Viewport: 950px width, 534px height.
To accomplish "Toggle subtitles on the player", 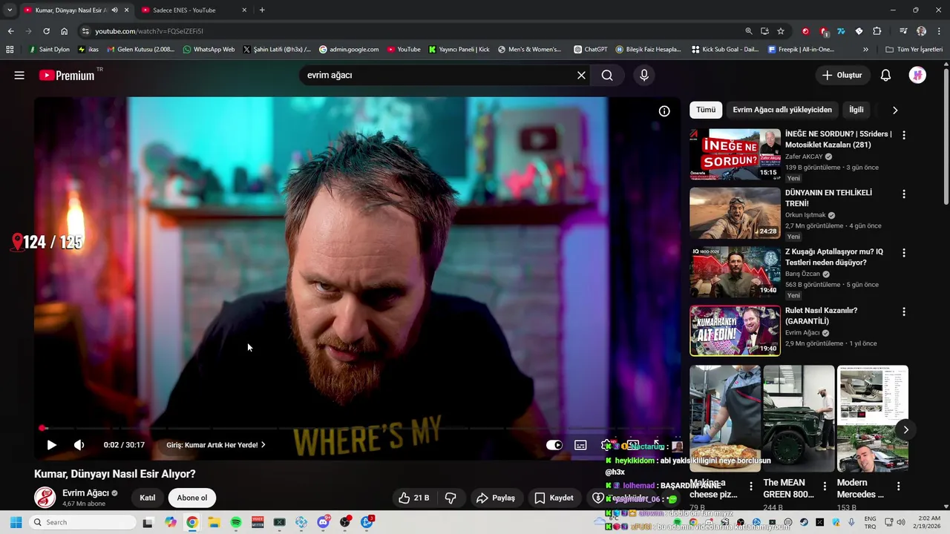I will pyautogui.click(x=580, y=445).
